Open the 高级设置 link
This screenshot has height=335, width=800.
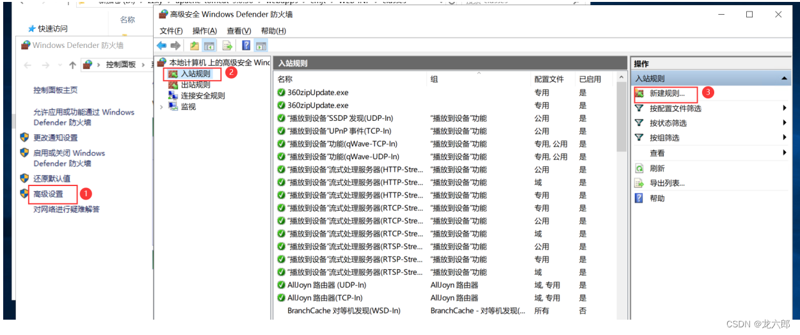(49, 194)
